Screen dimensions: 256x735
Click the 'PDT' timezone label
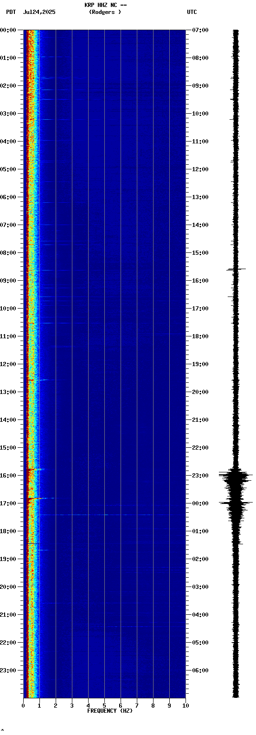[11, 12]
